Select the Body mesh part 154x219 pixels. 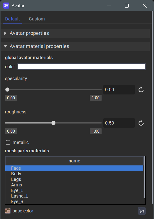click(x=16, y=174)
